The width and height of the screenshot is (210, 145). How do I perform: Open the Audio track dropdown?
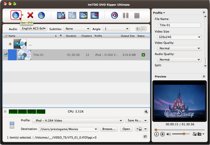point(34,28)
